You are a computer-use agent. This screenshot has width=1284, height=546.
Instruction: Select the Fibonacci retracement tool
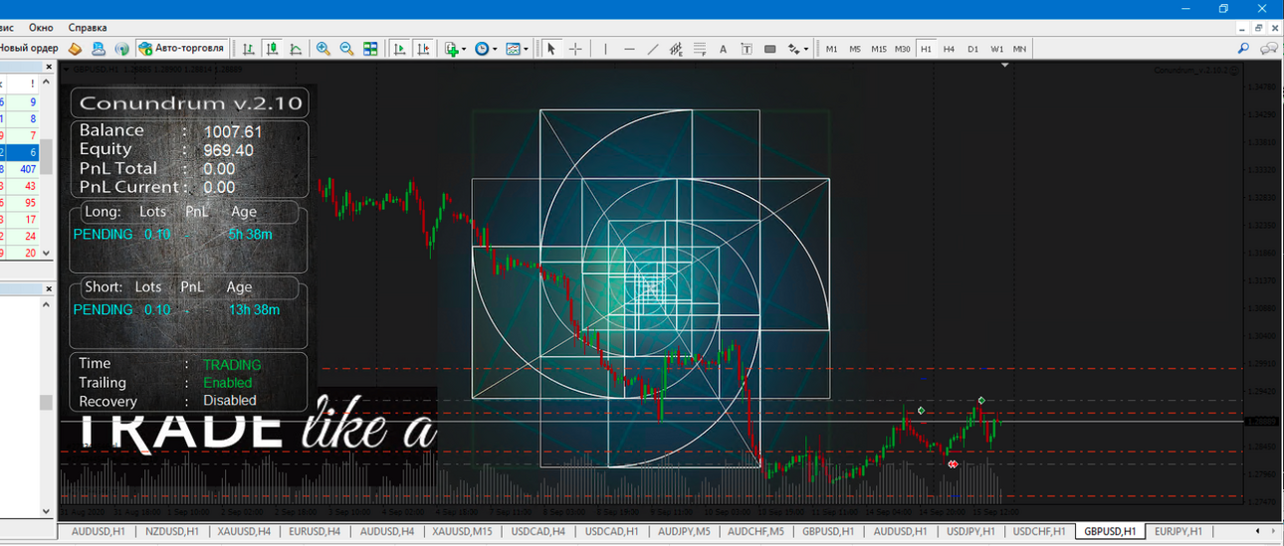700,48
